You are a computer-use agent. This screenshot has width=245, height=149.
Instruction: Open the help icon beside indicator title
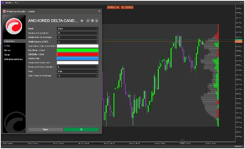pyautogui.click(x=82, y=21)
